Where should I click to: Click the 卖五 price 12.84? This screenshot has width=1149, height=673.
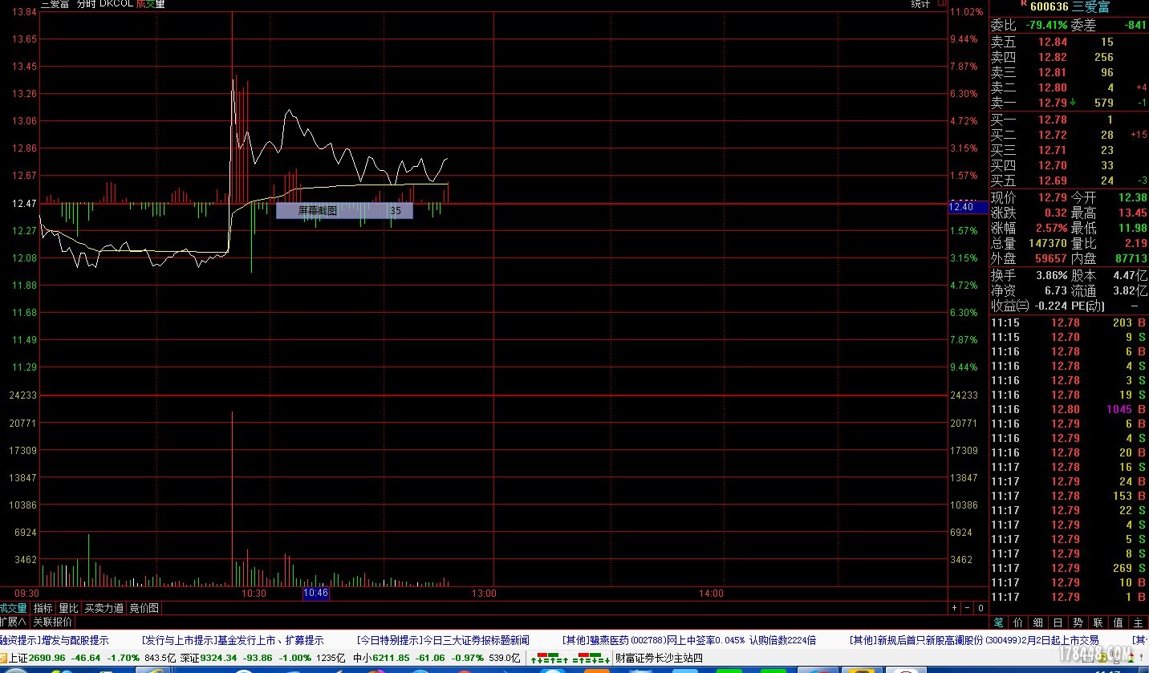(1053, 42)
